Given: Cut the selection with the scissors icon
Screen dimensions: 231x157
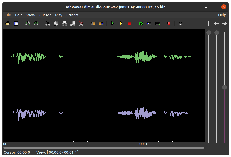Looking at the screenshot, I should (47, 23).
